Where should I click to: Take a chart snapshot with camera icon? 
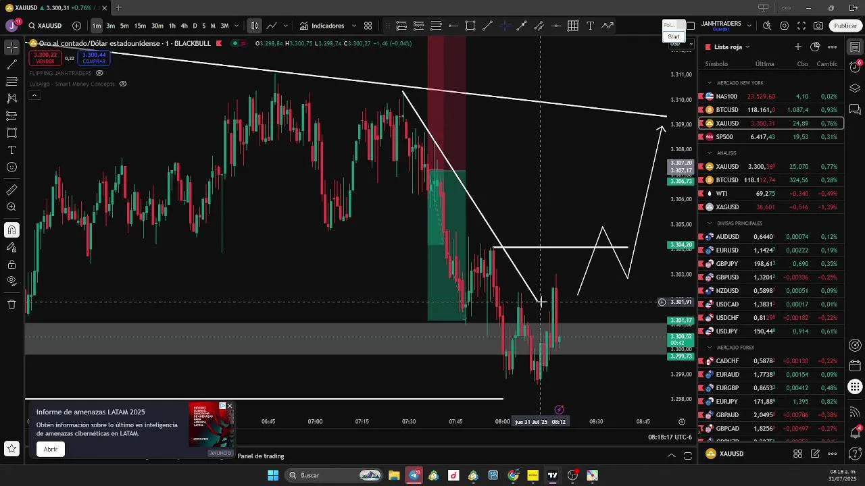coord(818,26)
